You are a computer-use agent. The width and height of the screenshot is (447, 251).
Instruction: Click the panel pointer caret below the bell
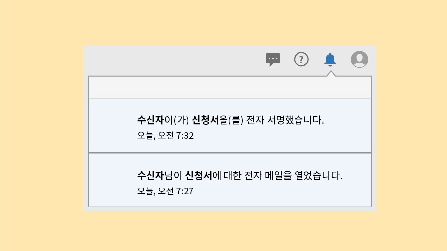point(331,74)
